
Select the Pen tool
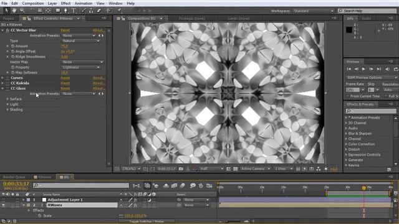tap(65, 11)
